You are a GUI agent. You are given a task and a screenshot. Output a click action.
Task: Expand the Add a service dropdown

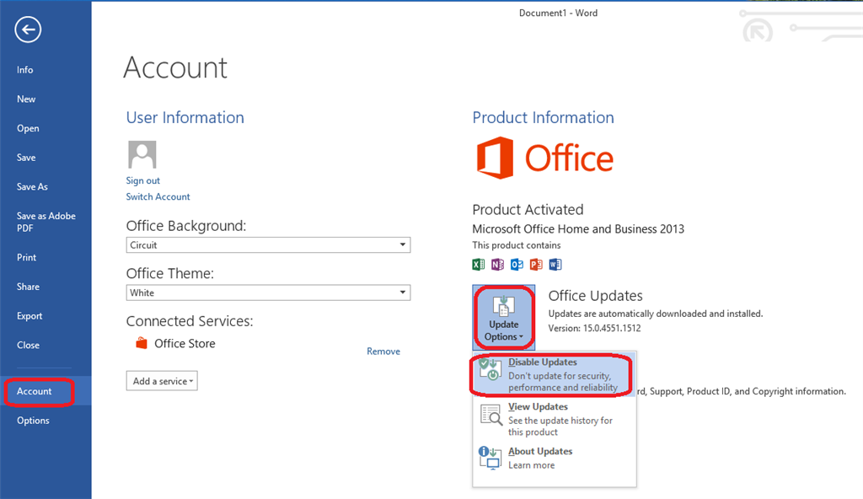click(x=162, y=381)
